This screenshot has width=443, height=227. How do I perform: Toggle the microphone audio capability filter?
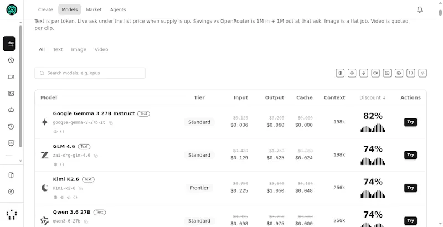pyautogui.click(x=364, y=73)
